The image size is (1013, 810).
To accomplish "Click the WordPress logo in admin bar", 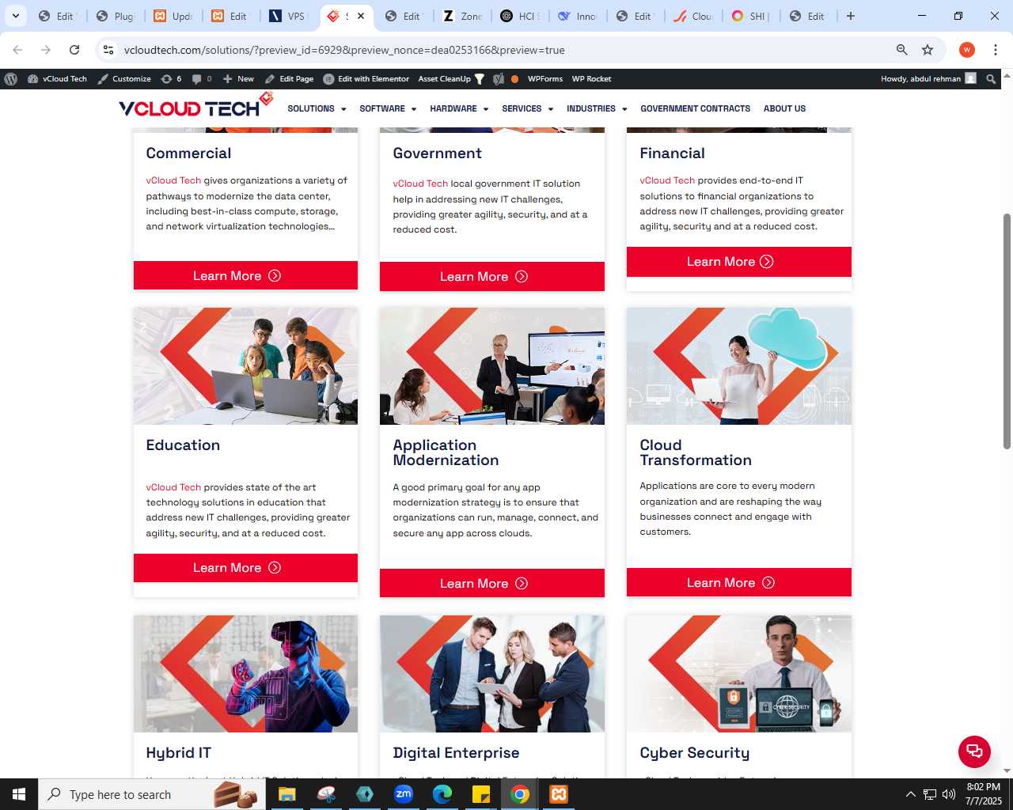I will click(11, 79).
